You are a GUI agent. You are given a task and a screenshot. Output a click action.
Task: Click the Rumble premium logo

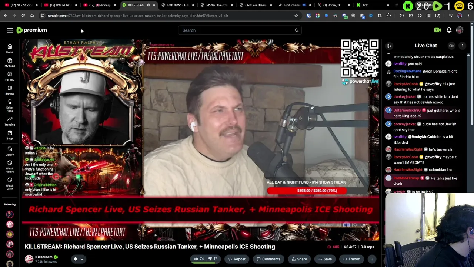click(32, 30)
